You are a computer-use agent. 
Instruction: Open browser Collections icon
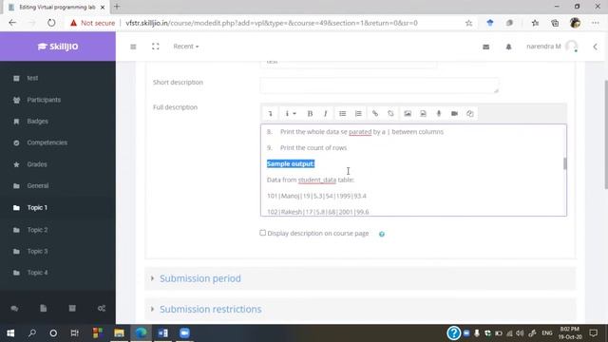tap(555, 23)
